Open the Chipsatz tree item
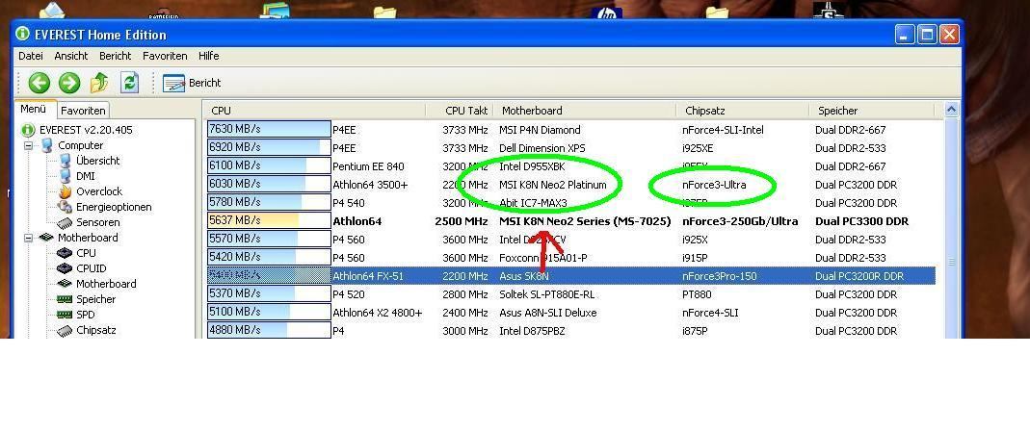The image size is (1030, 431). click(x=86, y=330)
